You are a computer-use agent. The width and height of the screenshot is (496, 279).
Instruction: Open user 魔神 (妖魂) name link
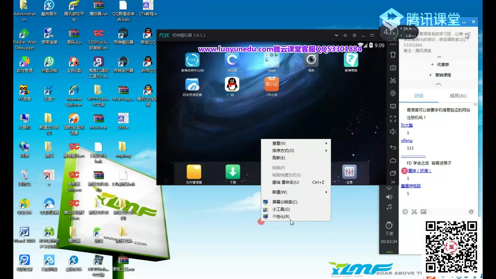pos(419,170)
